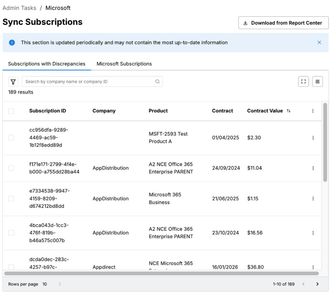This screenshot has height=298, width=334.
Task: Click contract value $2.30
Action: [x=254, y=138]
